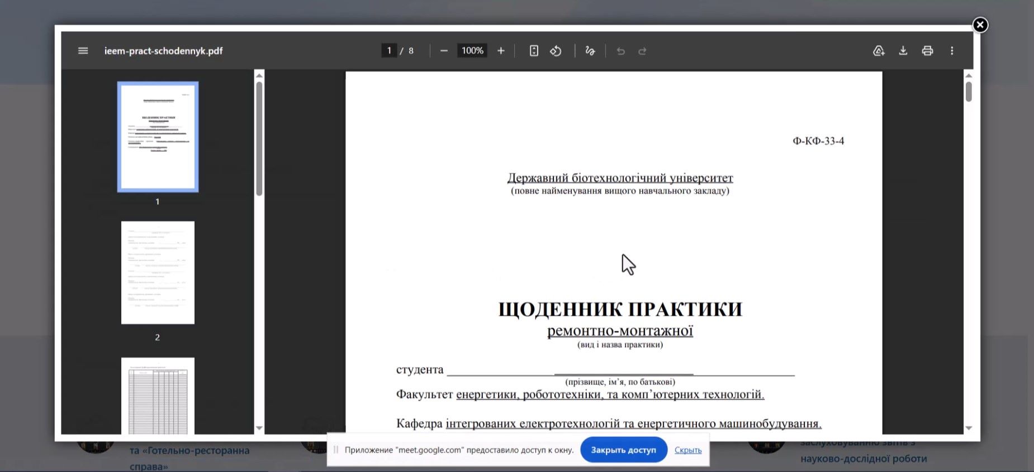Click the redo arrow in toolbar
This screenshot has height=472, width=1034.
click(642, 51)
